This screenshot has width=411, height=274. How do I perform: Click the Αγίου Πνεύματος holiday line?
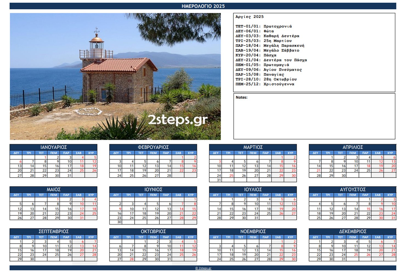[269, 70]
